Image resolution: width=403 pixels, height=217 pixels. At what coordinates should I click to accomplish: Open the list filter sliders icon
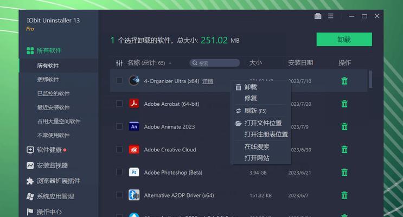pos(119,63)
